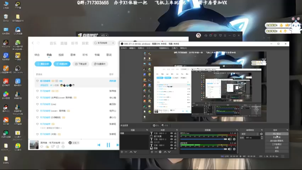Open the 工具 menu in OBS
The width and height of the screenshot is (302, 170).
[174, 48]
